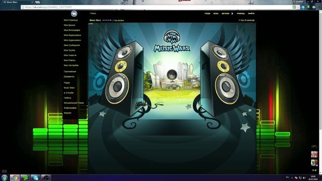Click the browser address bar URL
322x181 pixels.
click(x=48, y=7)
